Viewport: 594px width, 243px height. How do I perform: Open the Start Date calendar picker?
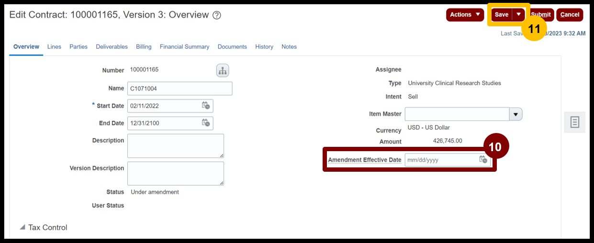point(206,106)
